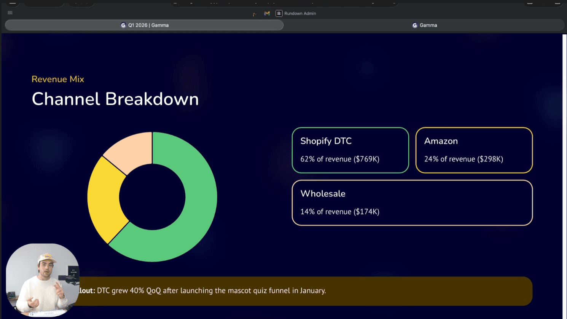Select the Rundown Admin extension icon
Screen dimensions: 567x319
pyautogui.click(x=279, y=13)
